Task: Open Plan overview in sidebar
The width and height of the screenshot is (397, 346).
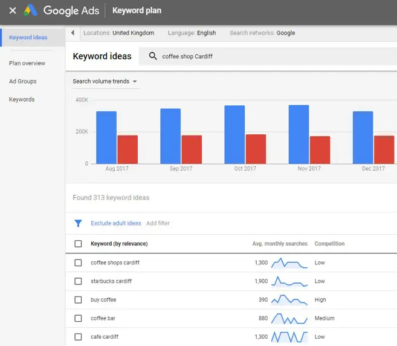Action: (x=27, y=63)
